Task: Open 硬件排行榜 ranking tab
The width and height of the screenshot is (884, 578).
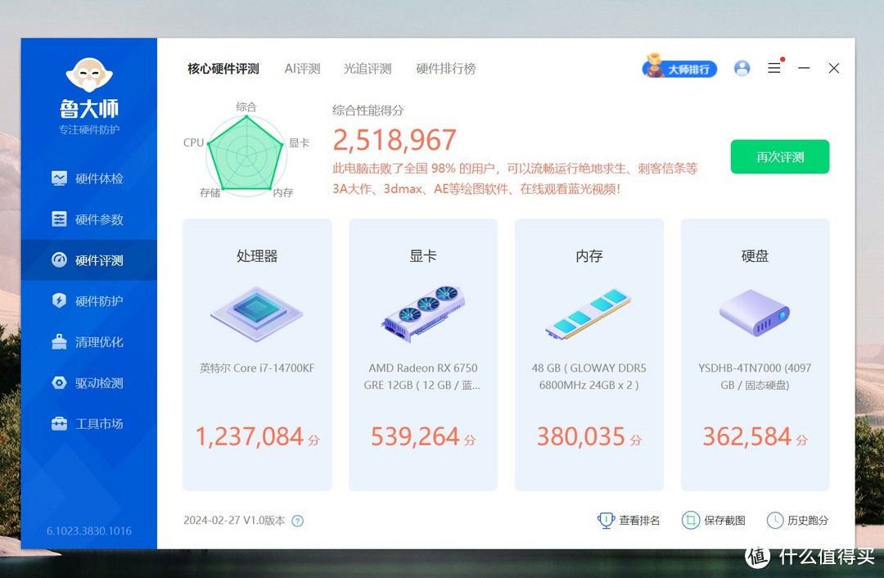Action: (x=446, y=69)
